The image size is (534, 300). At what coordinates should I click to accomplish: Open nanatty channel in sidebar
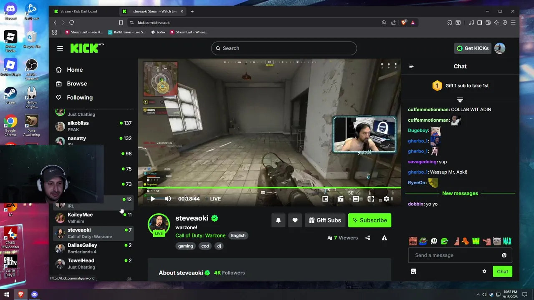[x=94, y=141]
